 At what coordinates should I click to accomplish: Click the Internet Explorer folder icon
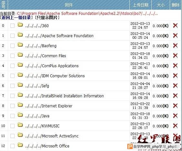pos(20,105)
